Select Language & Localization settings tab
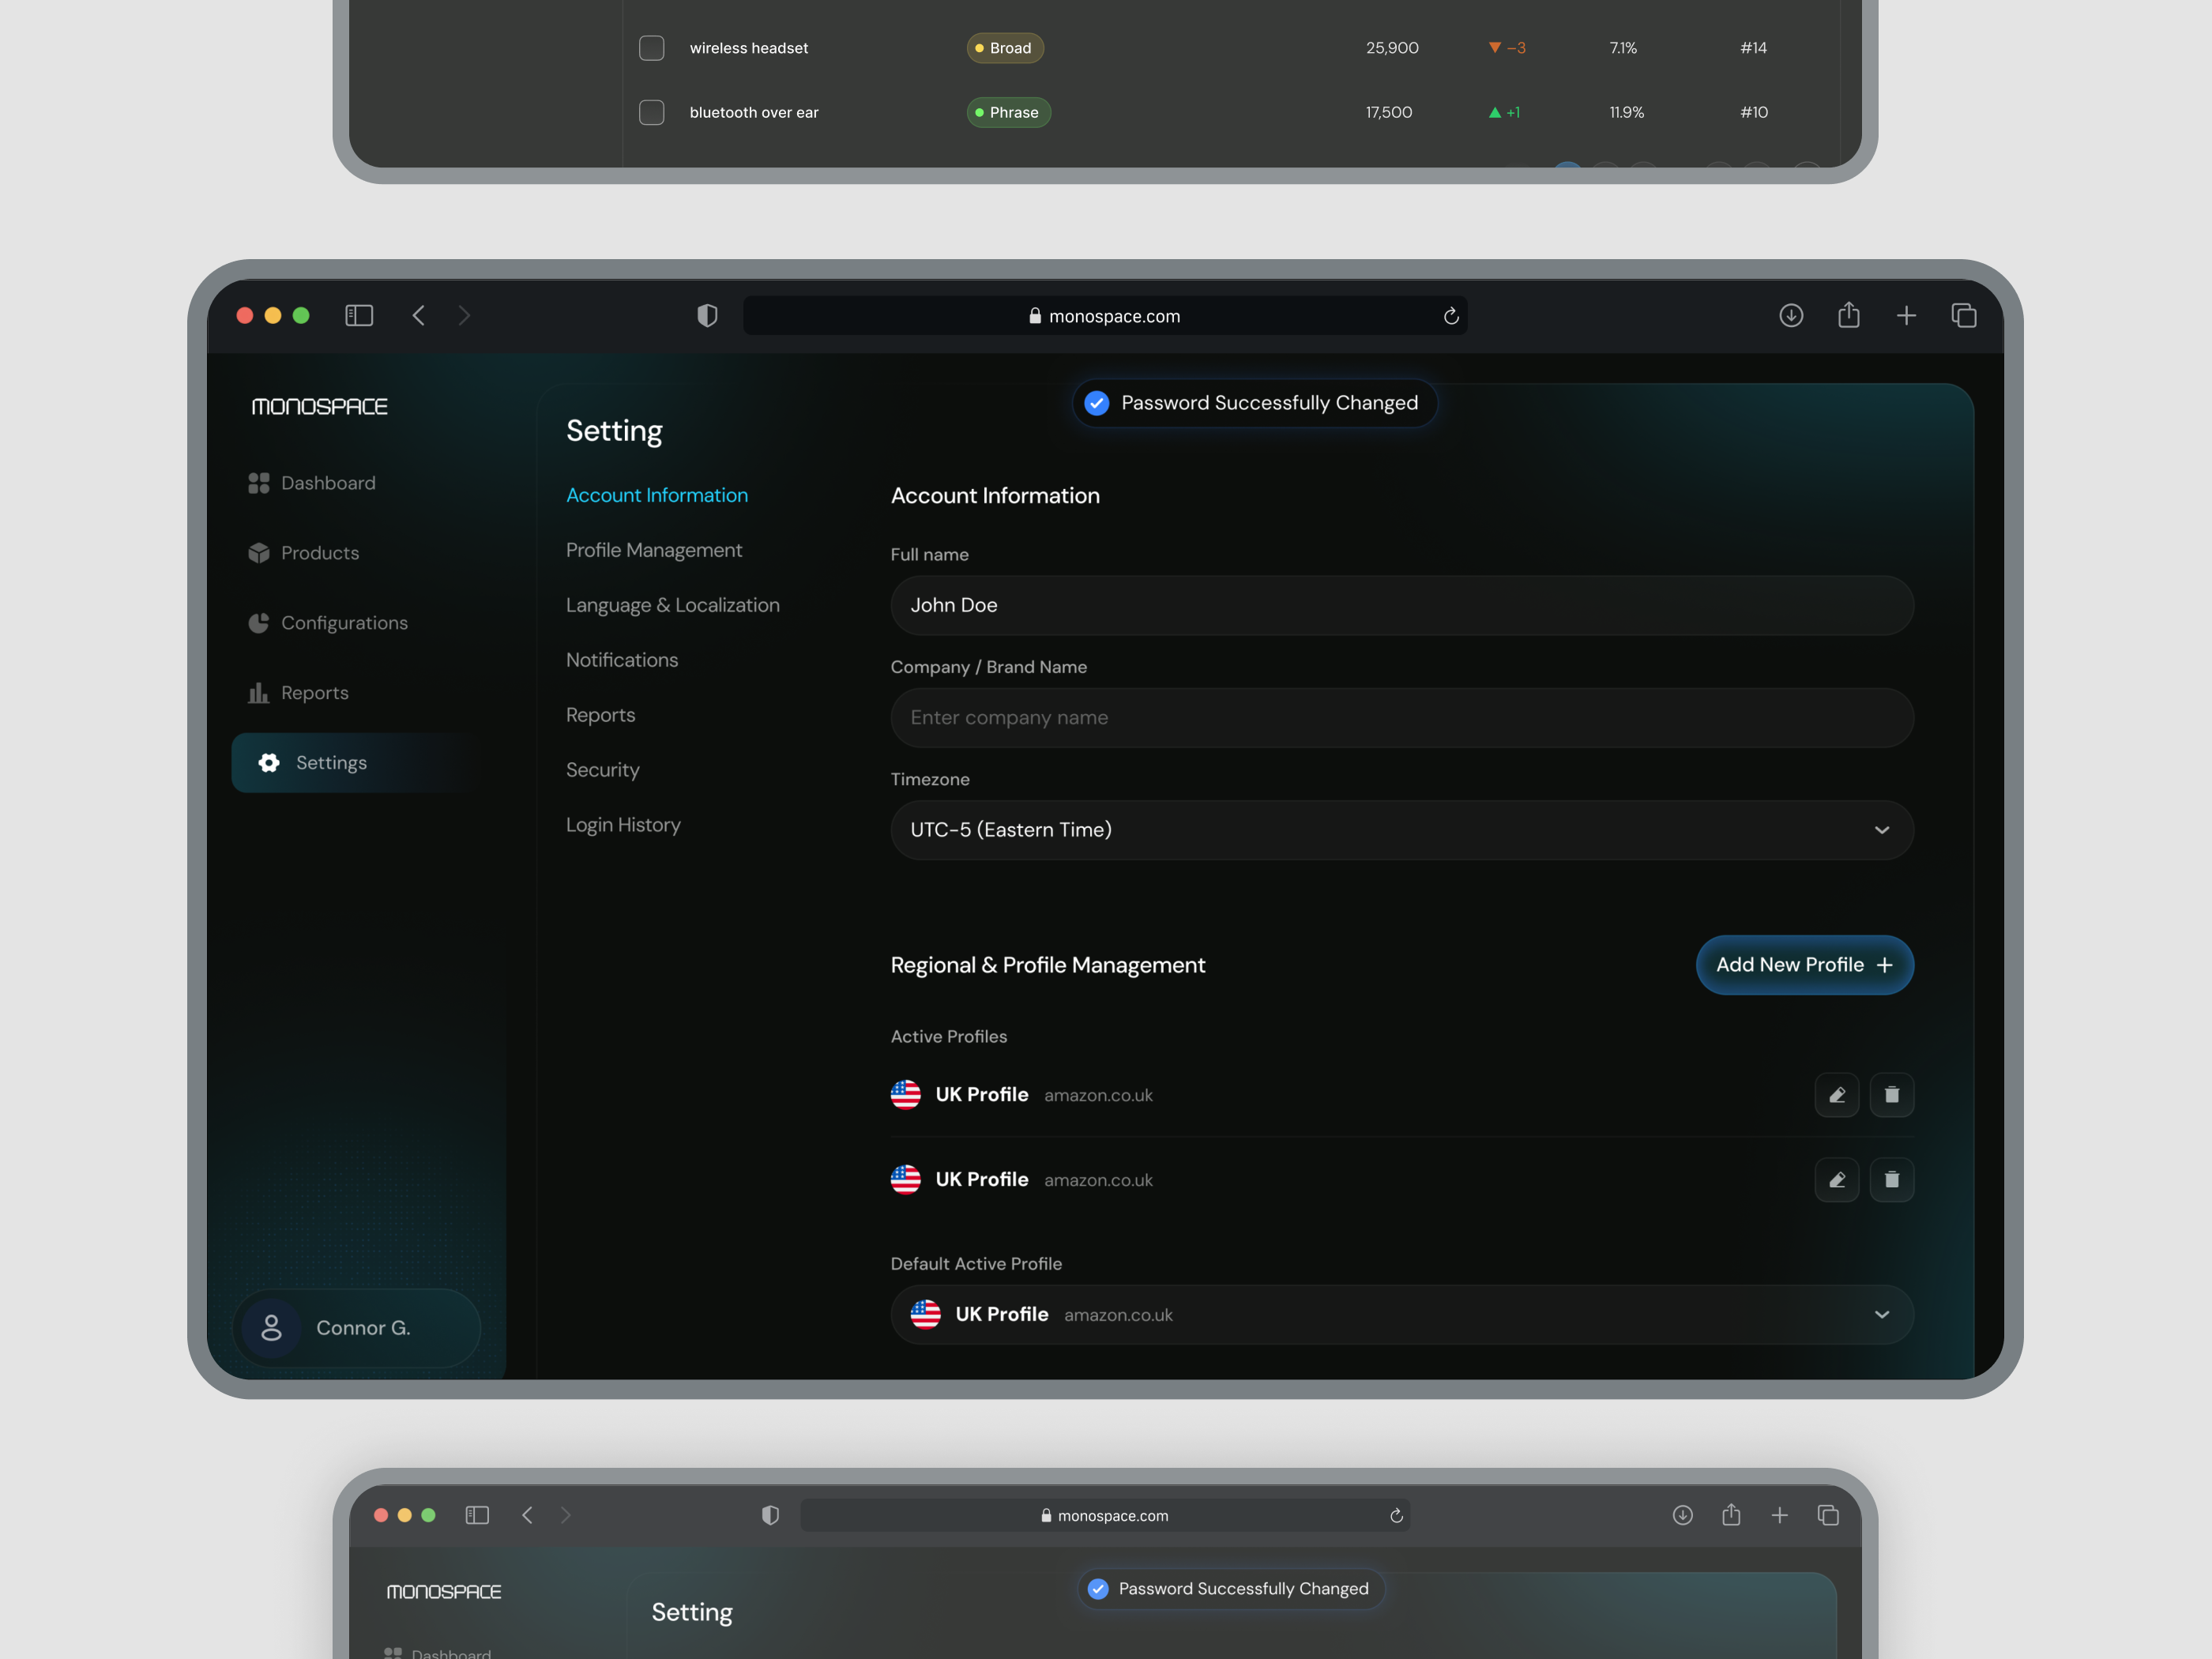This screenshot has height=1659, width=2212. tap(673, 605)
